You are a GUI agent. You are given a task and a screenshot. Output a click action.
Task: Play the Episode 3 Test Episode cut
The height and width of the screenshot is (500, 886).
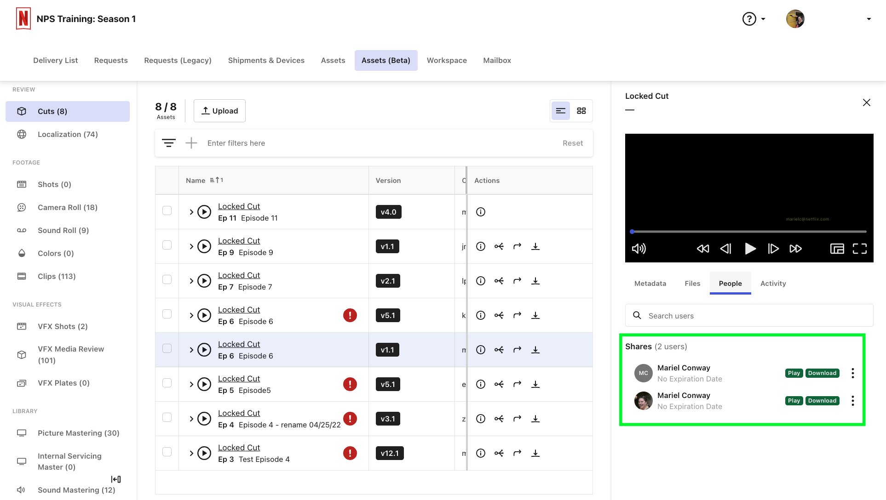point(204,453)
